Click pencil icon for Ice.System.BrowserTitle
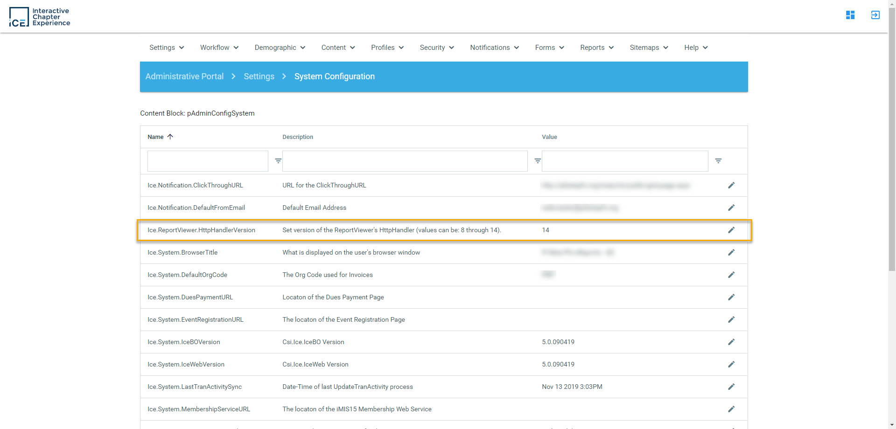This screenshot has height=429, width=896. click(731, 252)
